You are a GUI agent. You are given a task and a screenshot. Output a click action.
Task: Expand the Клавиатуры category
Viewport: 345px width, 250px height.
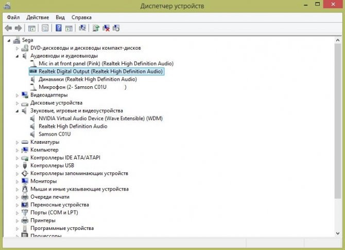[17, 142]
